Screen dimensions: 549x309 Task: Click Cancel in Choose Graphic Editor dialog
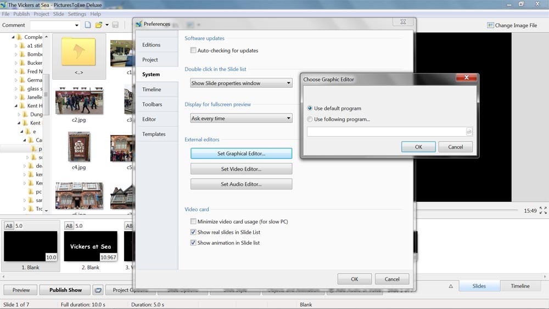456,147
